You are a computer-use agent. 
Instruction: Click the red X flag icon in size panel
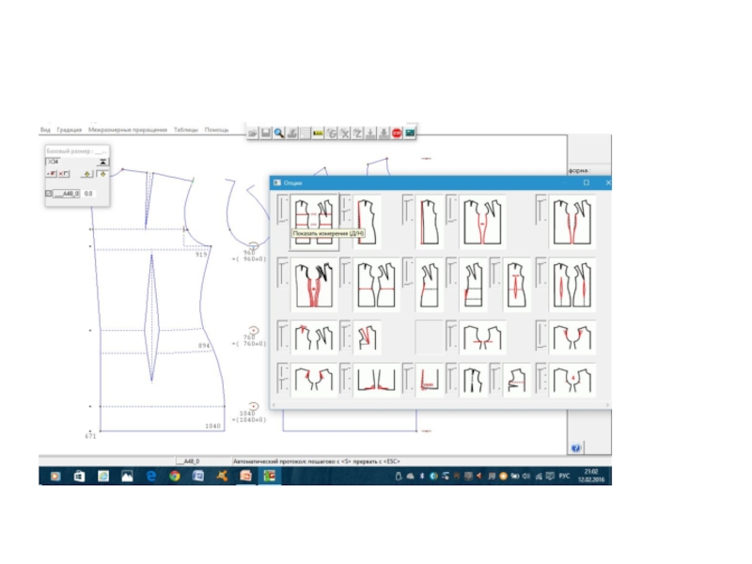(x=64, y=174)
